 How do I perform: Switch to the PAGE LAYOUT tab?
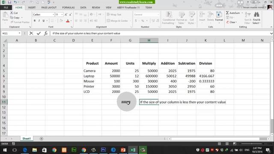[x=49, y=8]
